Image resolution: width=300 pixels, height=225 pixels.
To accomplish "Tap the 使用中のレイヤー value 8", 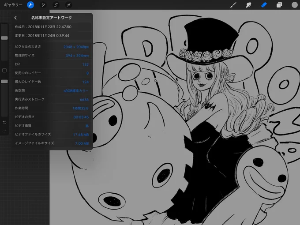I will (x=87, y=73).
